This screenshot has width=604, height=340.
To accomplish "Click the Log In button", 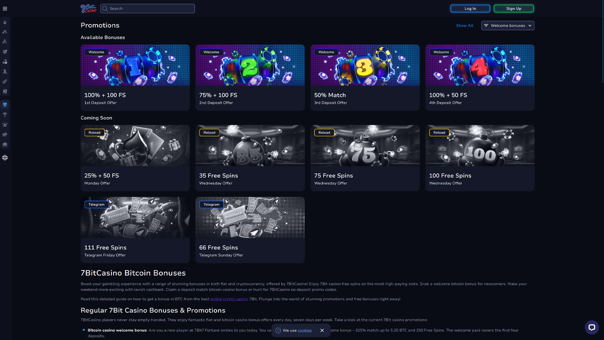I will (x=470, y=8).
